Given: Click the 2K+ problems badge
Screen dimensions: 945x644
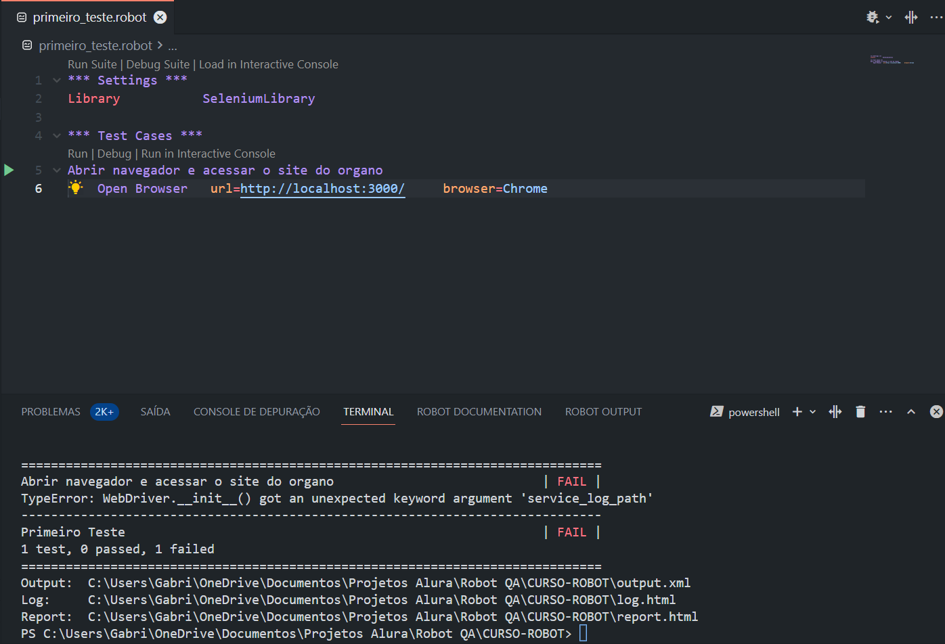Looking at the screenshot, I should click(x=104, y=412).
